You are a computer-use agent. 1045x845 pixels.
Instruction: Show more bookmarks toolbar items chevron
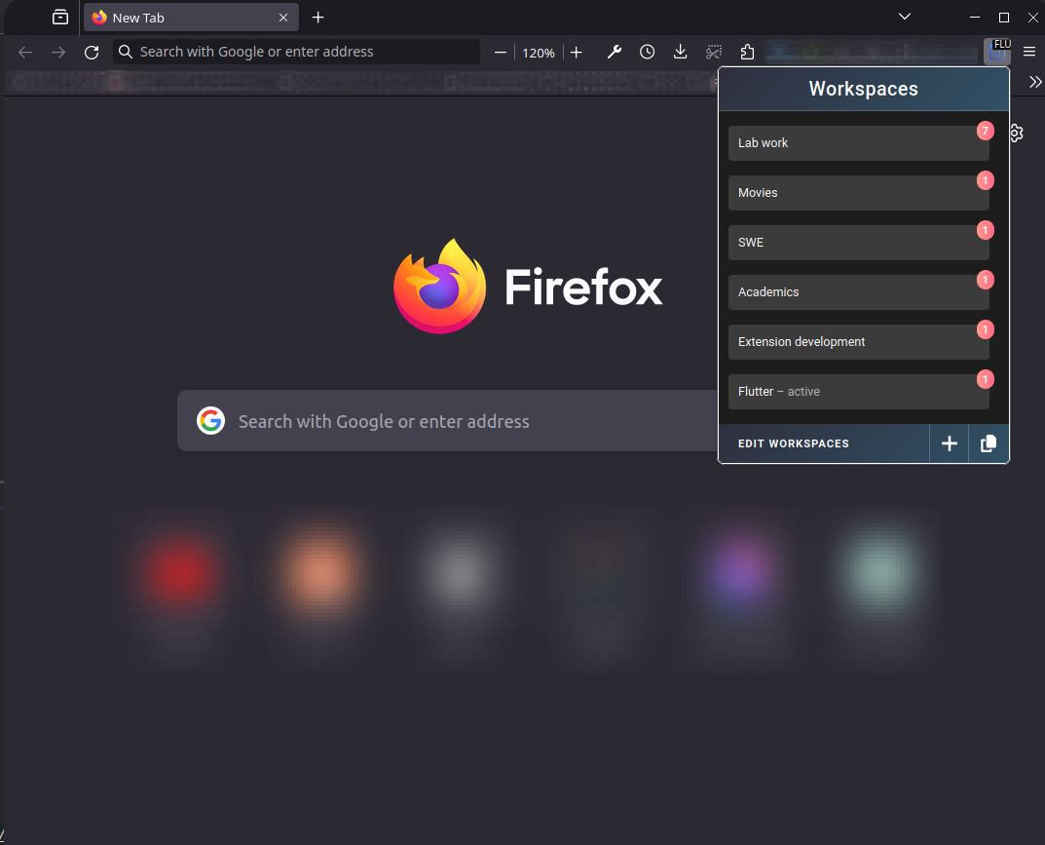point(1034,82)
